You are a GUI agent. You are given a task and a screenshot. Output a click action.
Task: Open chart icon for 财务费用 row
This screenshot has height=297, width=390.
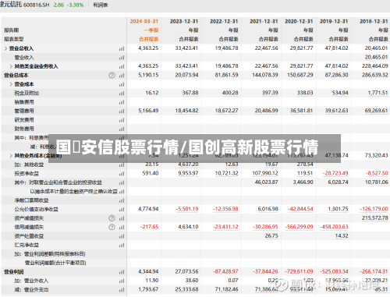point(122,129)
